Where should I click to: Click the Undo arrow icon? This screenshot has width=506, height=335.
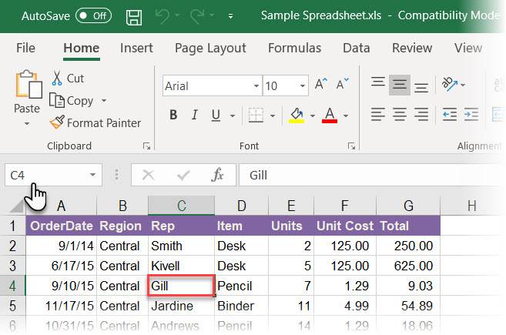161,15
